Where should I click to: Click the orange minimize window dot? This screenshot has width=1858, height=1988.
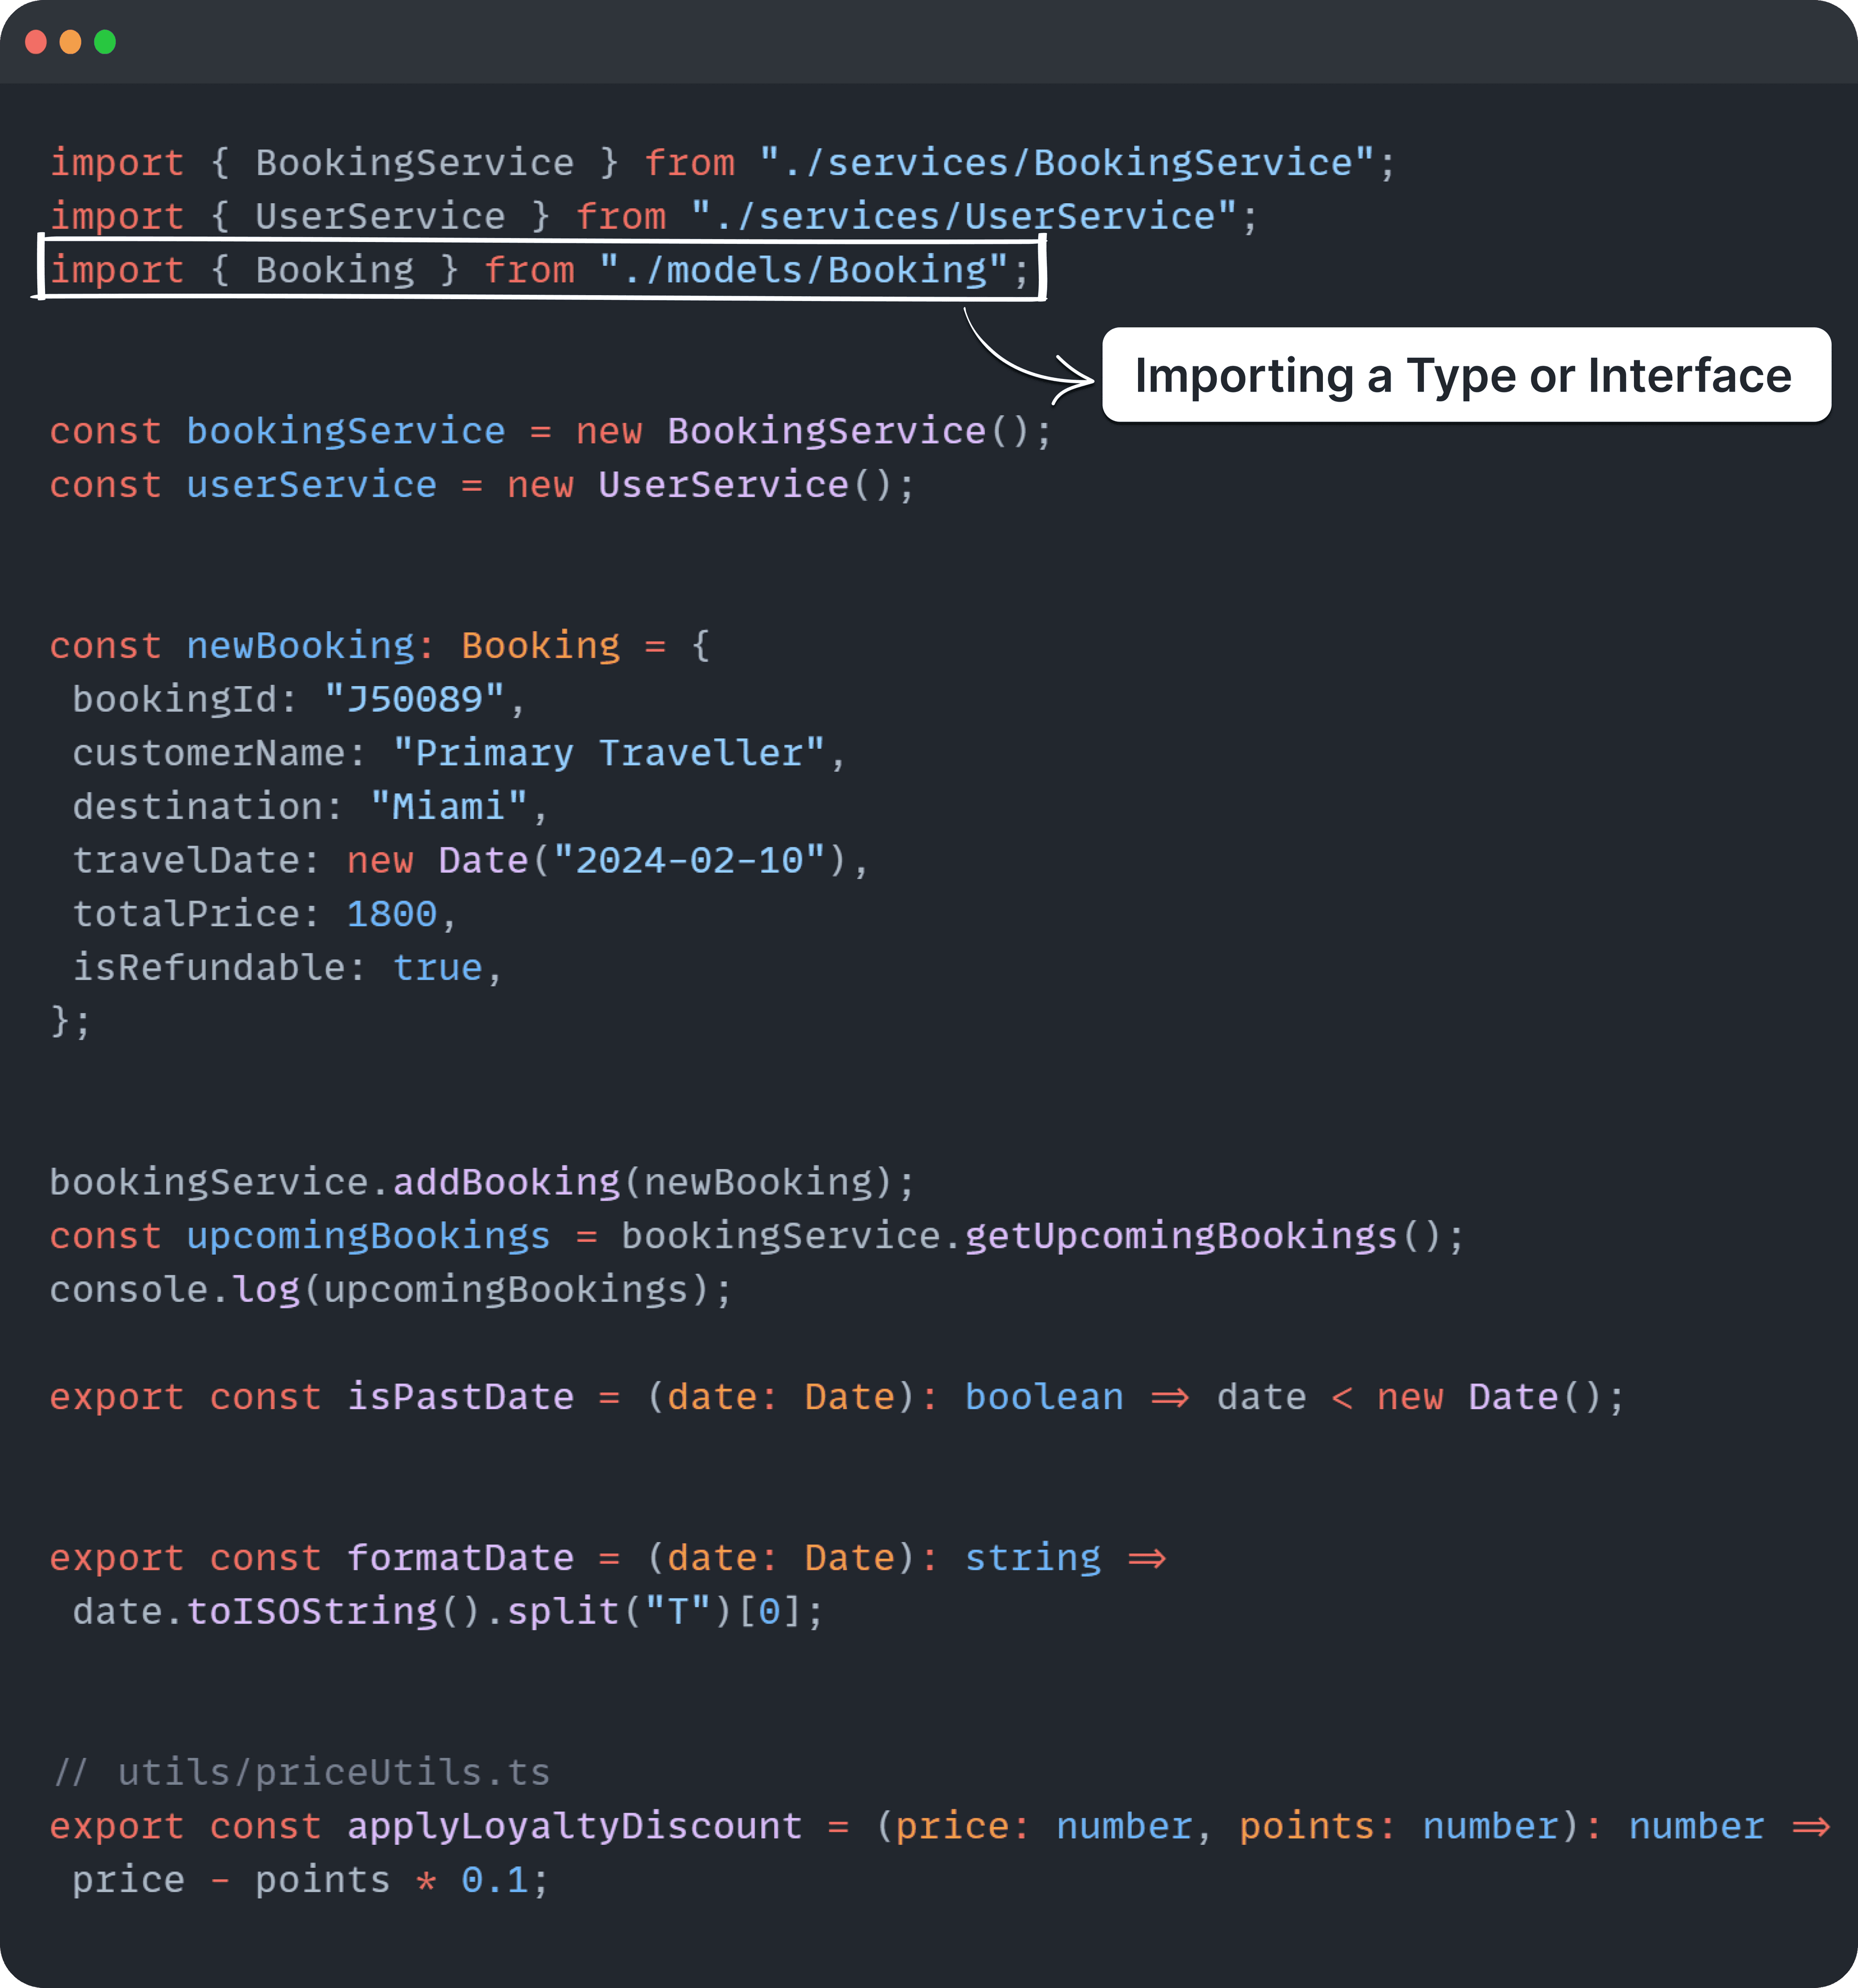(x=70, y=42)
